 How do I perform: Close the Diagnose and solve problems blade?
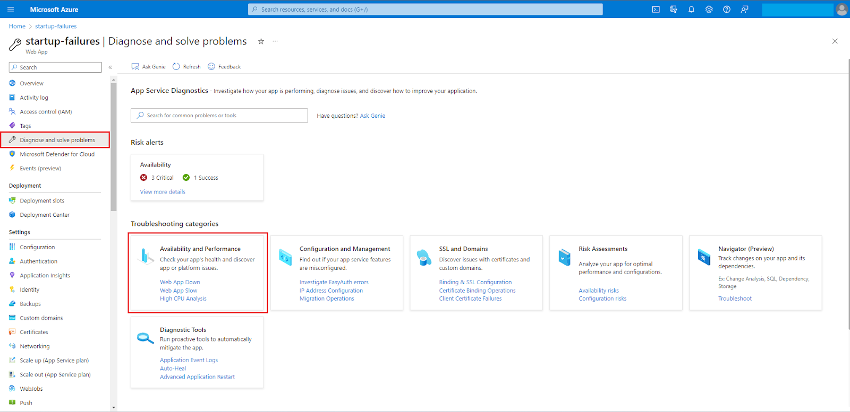point(835,41)
